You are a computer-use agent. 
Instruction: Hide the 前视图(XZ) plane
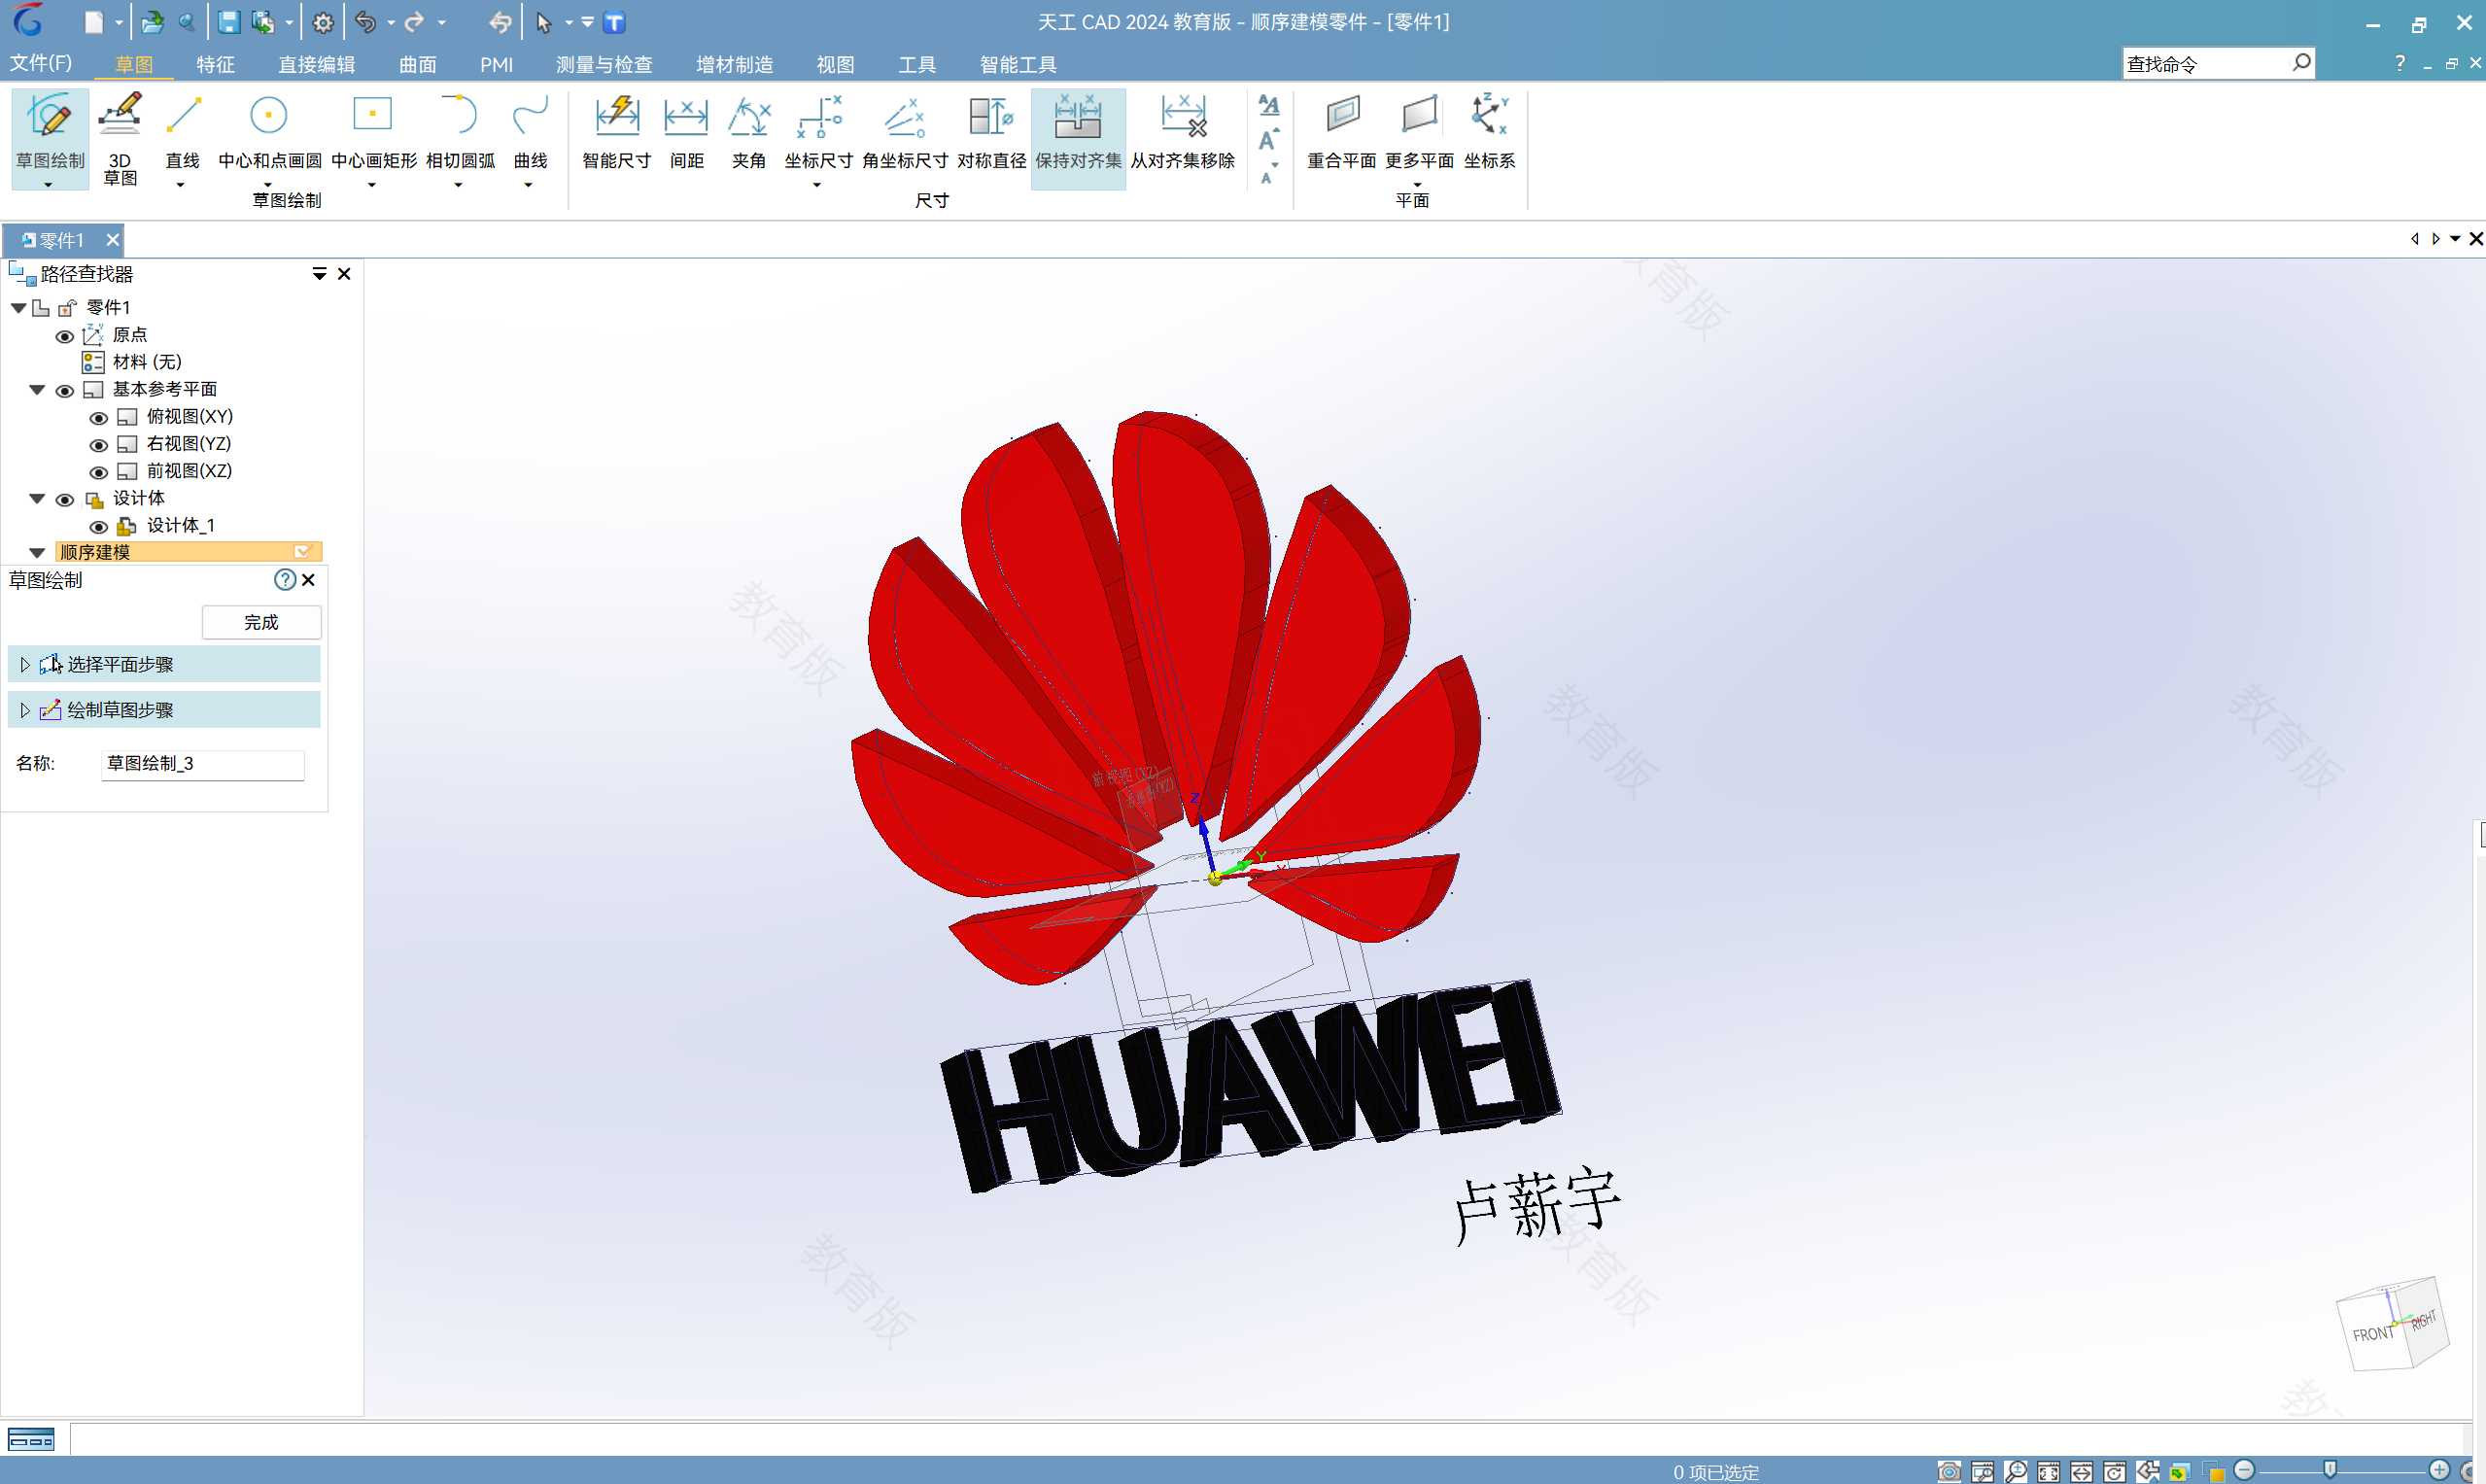point(98,472)
